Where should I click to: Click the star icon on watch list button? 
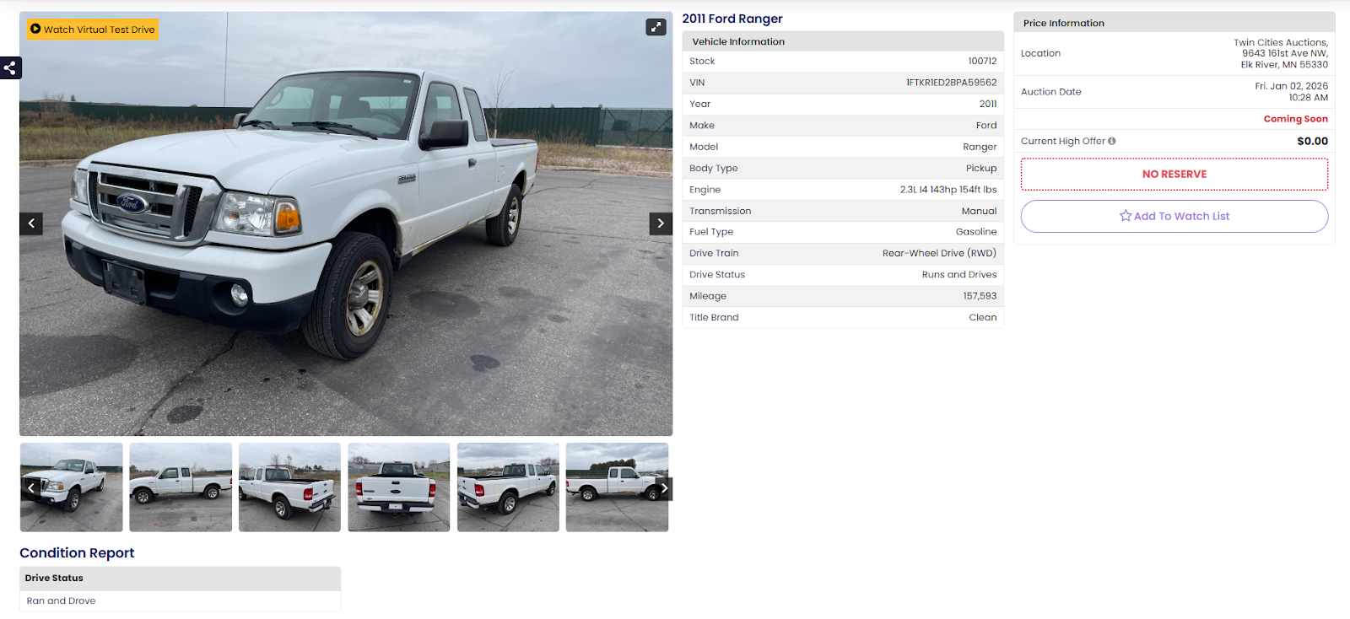tap(1126, 216)
